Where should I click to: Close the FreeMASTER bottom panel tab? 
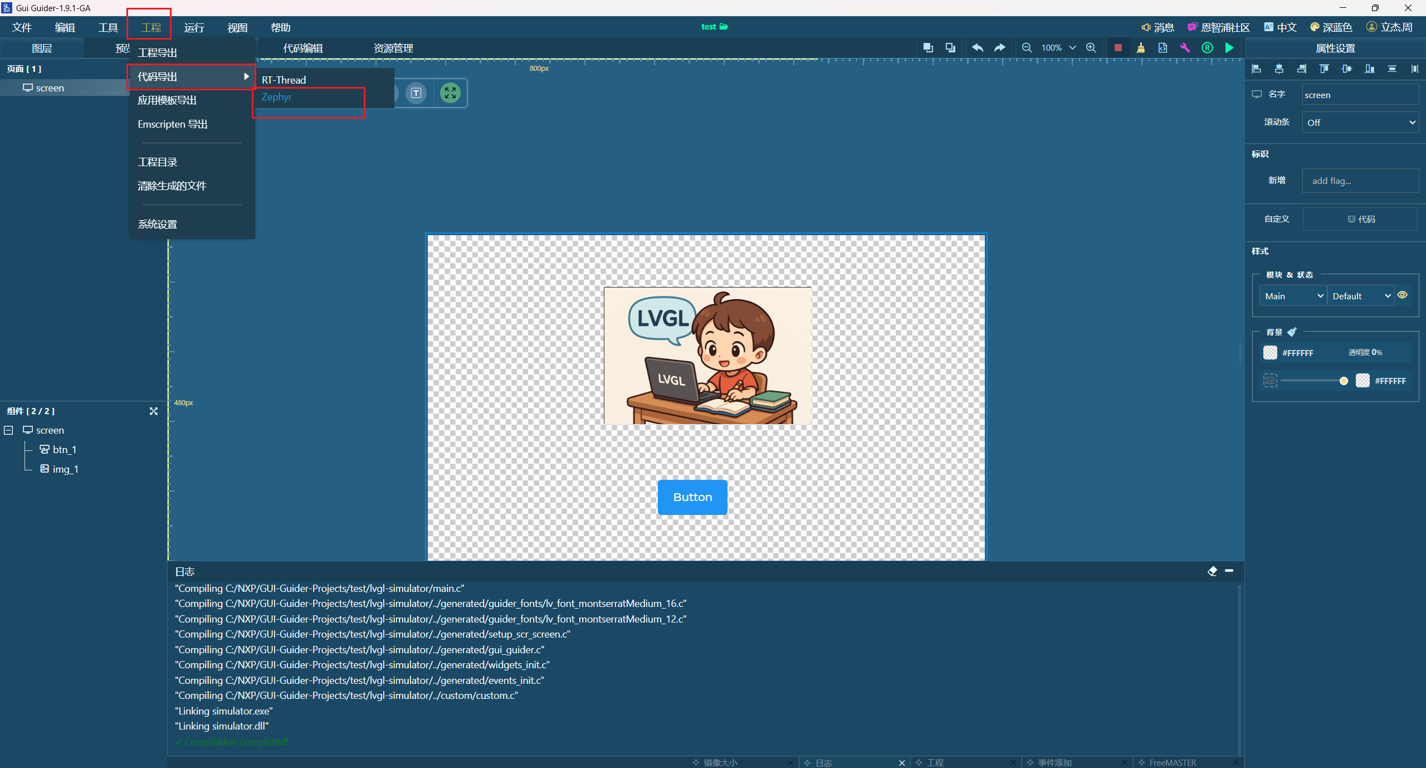click(x=1236, y=762)
